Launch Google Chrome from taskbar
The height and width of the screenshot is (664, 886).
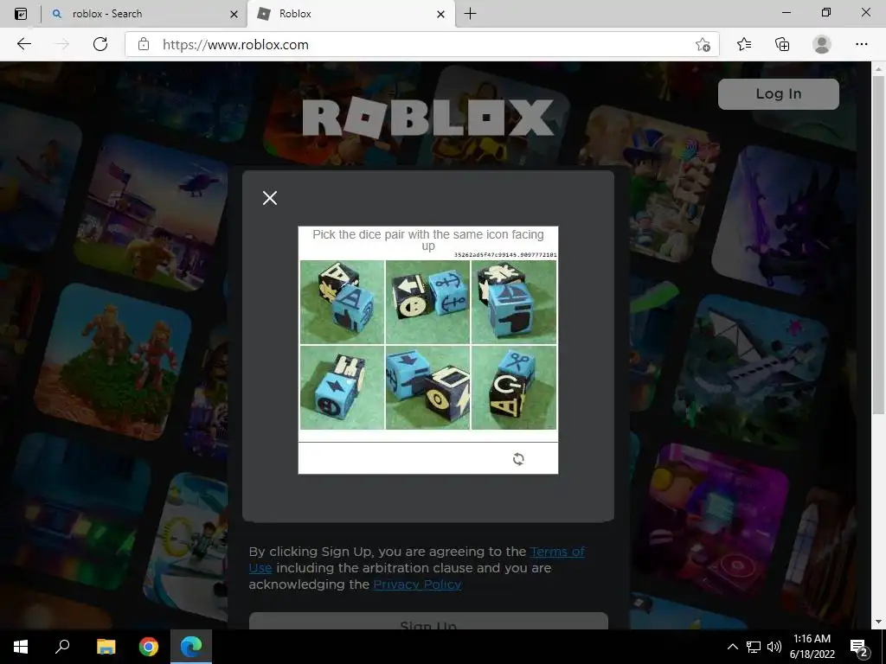tap(149, 647)
